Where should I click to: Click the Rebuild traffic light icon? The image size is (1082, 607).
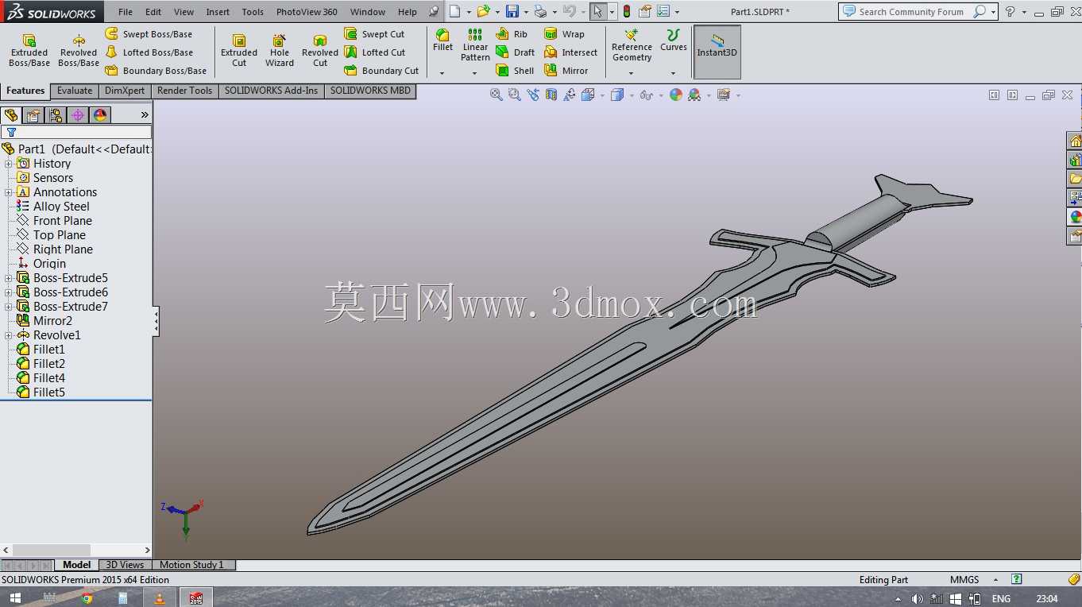point(627,12)
